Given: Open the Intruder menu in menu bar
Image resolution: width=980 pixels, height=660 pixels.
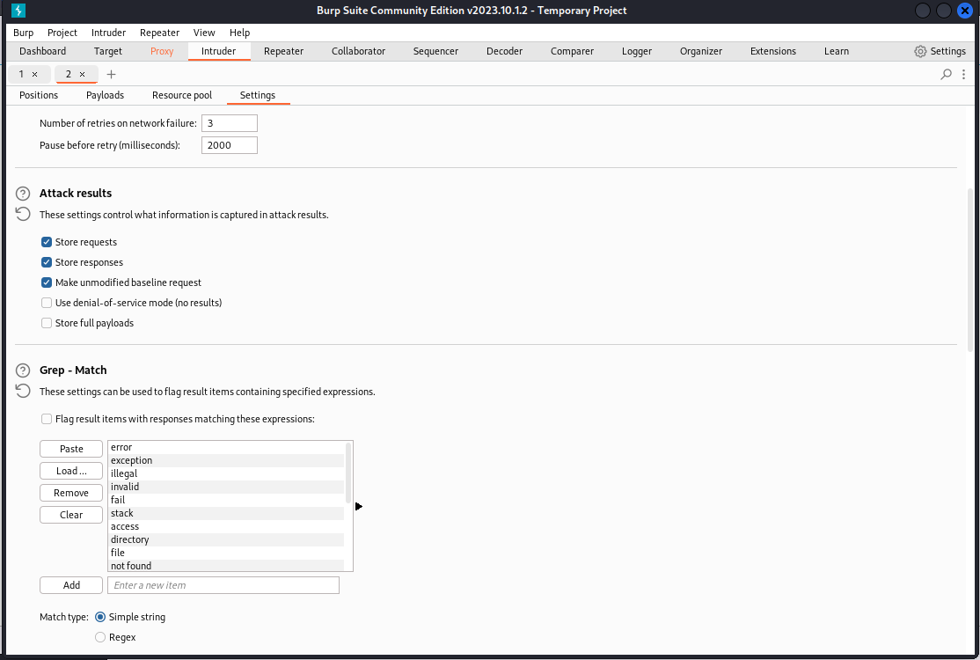Looking at the screenshot, I should click(108, 33).
